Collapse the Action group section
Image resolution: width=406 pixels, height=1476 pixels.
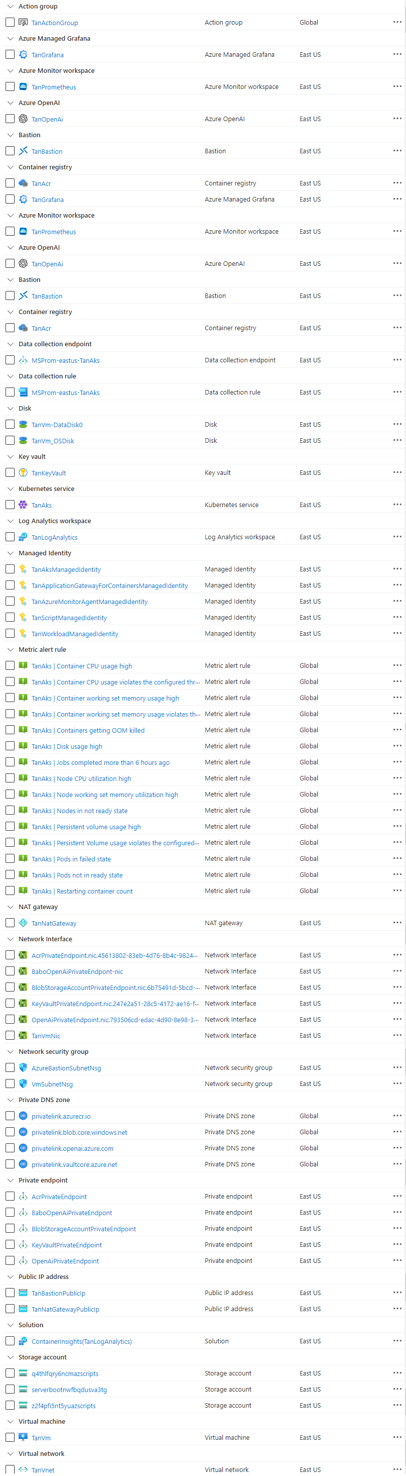point(11,7)
